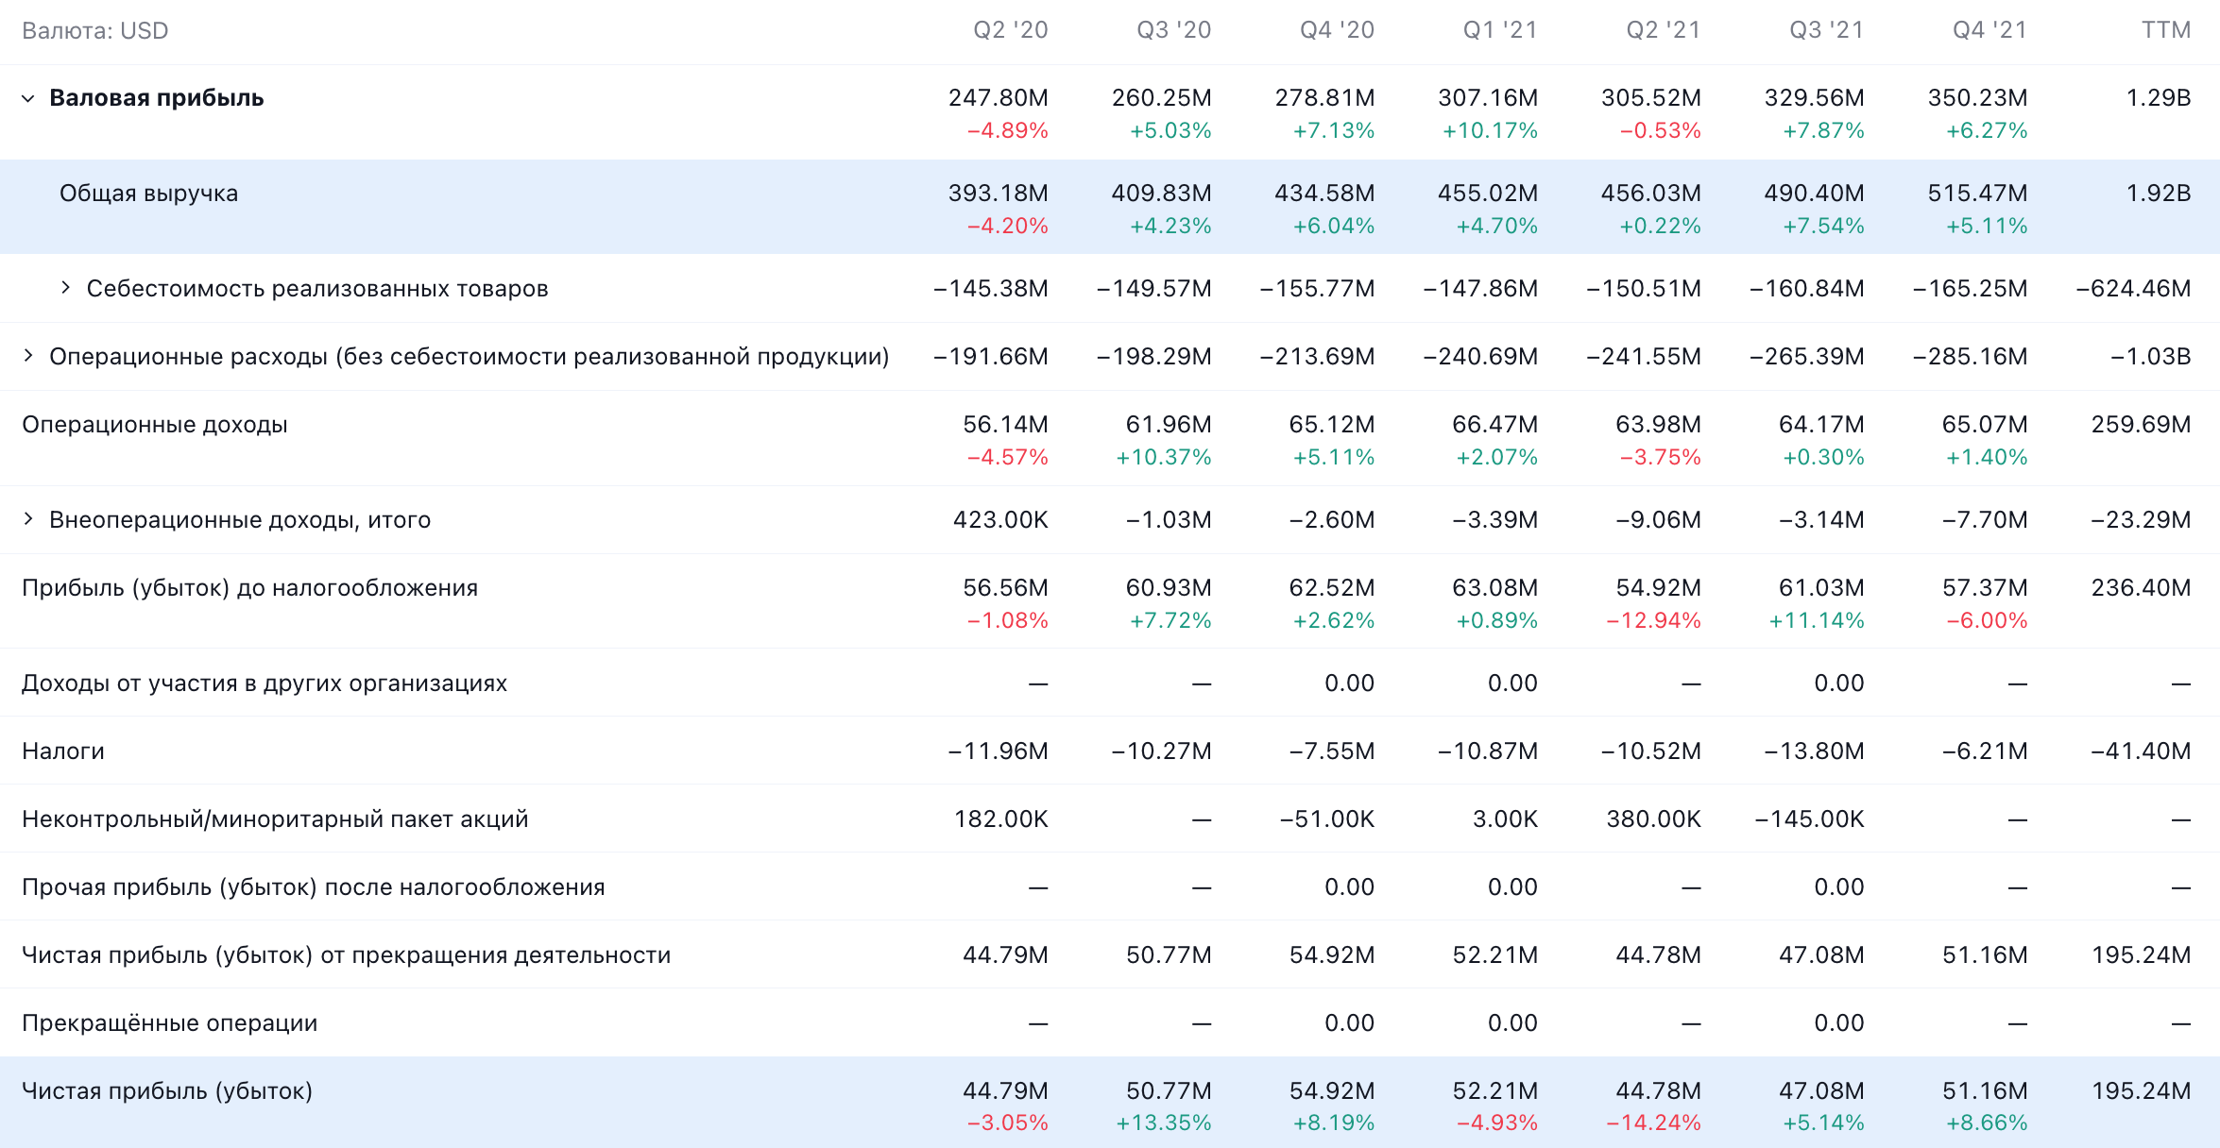Click operating expenses TTM −1.03B
This screenshot has height=1148, width=2220.
[x=2151, y=357]
